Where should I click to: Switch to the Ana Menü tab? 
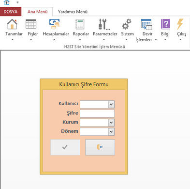tap(38, 12)
